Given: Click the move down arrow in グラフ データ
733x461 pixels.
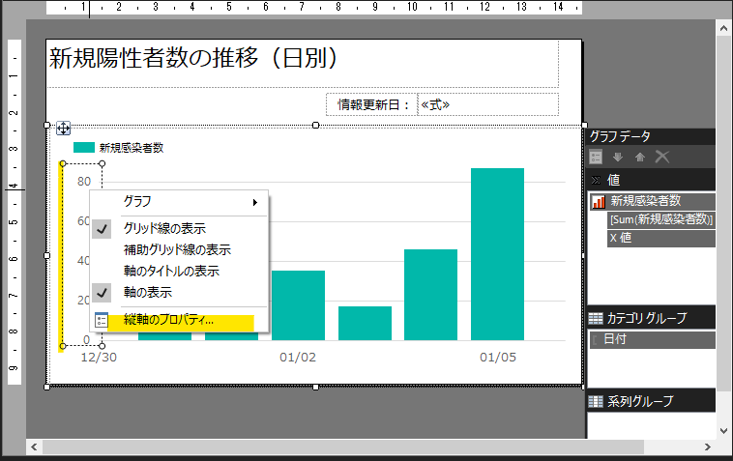Looking at the screenshot, I should 618,157.
